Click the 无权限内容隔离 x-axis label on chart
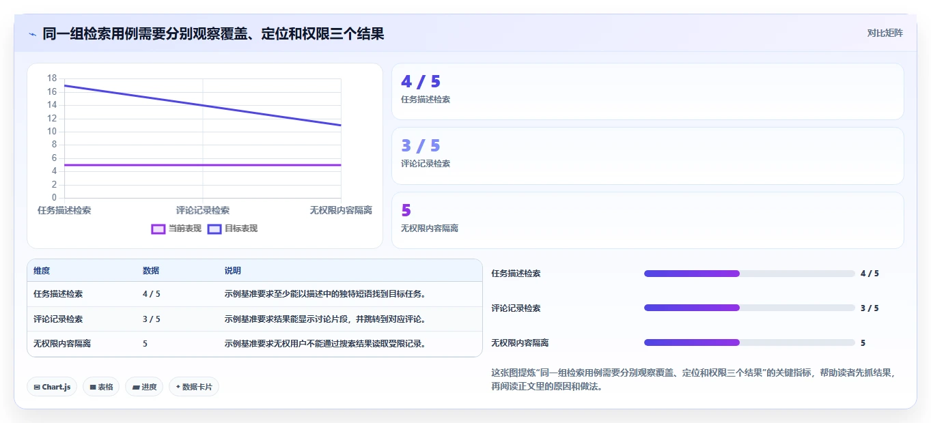Image resolution: width=931 pixels, height=423 pixels. click(x=341, y=210)
